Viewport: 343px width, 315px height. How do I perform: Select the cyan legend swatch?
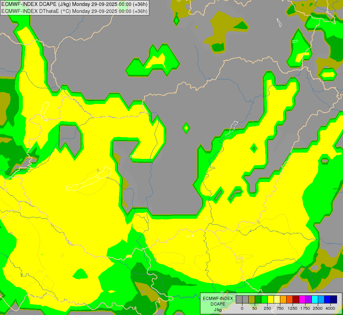pyautogui.click(x=315, y=299)
